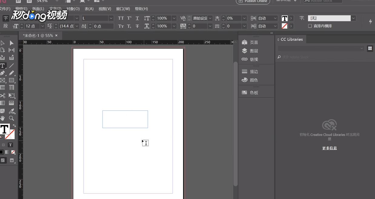The image size is (375, 199).
Task: Open vertical scale 100% dropdown
Action: pos(174,18)
